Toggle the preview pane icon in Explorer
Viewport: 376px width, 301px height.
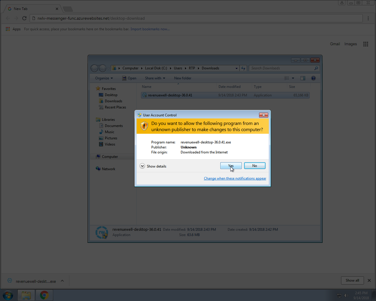click(x=303, y=78)
